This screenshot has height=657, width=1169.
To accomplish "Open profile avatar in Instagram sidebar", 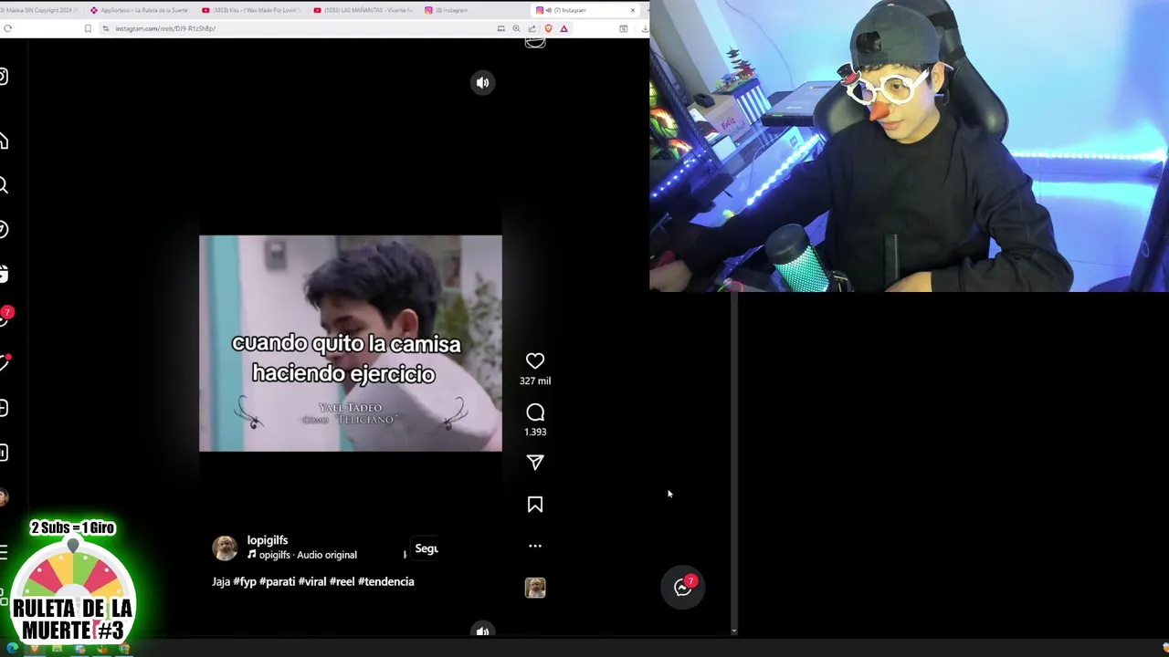I will pyautogui.click(x=4, y=497).
